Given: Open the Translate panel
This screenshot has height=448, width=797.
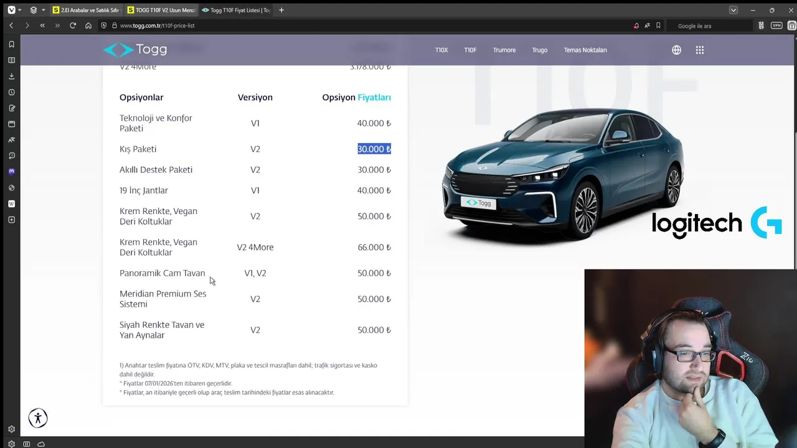Looking at the screenshot, I should (11, 140).
